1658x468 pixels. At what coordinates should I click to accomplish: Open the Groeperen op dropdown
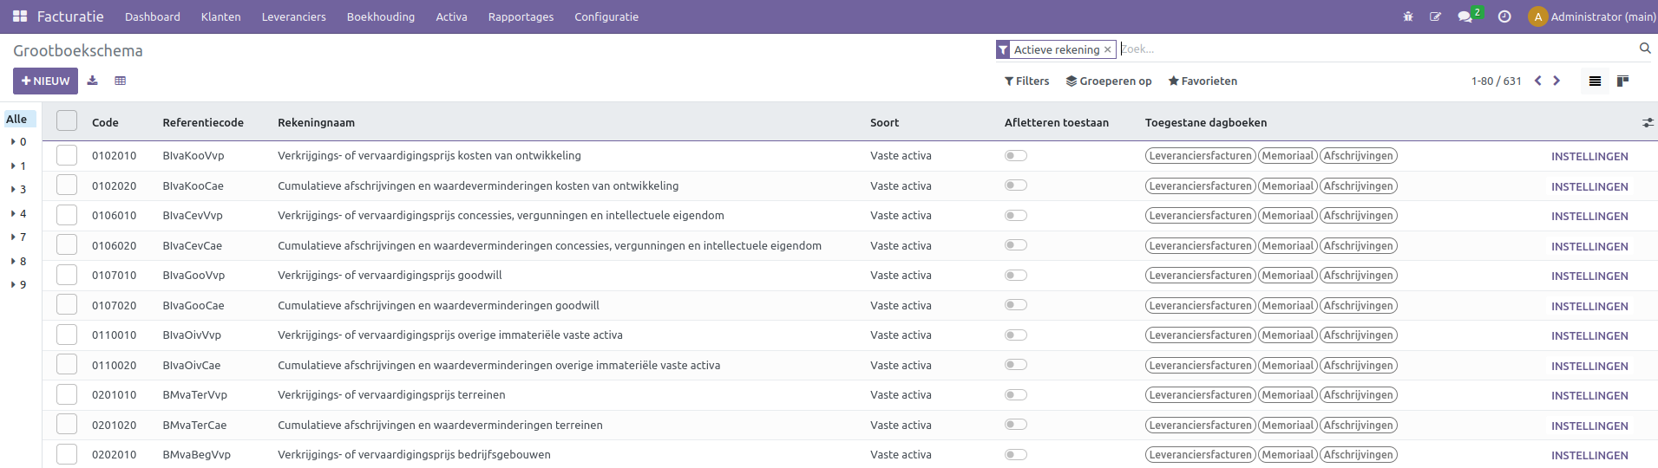1109,81
